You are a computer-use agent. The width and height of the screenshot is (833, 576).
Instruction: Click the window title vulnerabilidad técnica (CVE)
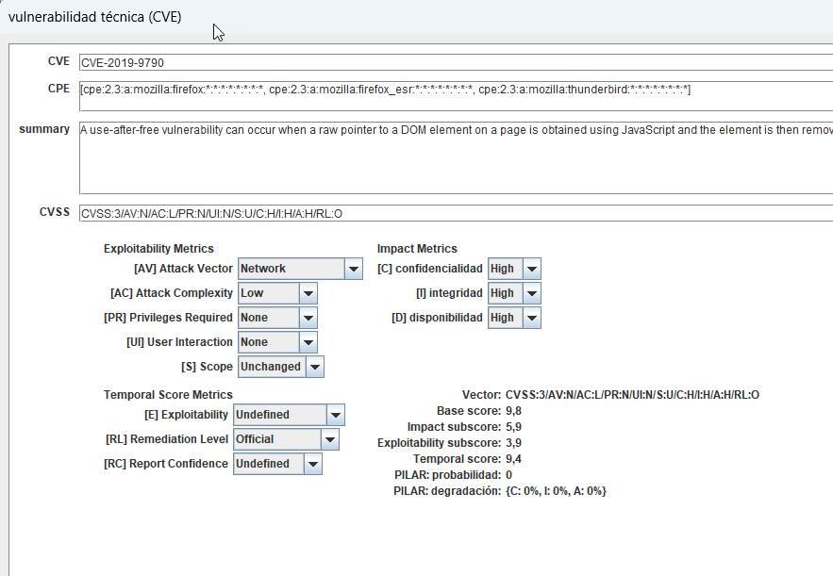pyautogui.click(x=95, y=17)
